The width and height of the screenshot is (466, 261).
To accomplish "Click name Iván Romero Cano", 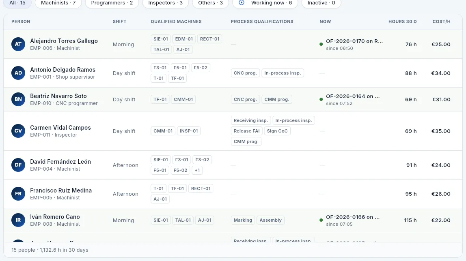I will click(x=55, y=217).
